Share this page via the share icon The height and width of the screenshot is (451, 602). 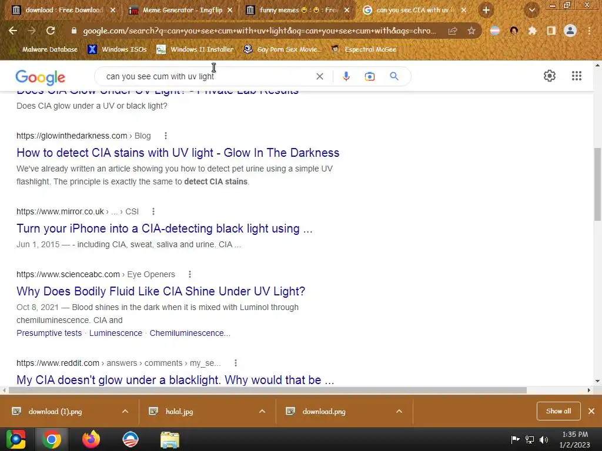click(453, 31)
